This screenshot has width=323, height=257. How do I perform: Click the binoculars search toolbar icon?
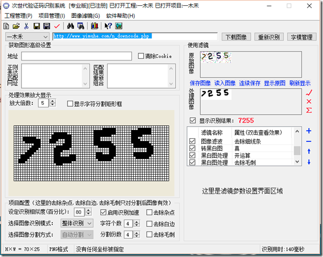pyautogui.click(x=71, y=26)
